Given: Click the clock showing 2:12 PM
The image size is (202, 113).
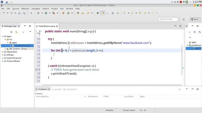Looking at the screenshot, I should pyautogui.click(x=197, y=2).
